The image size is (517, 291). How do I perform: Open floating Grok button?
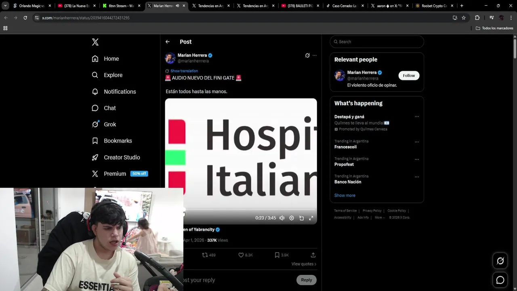(500, 261)
